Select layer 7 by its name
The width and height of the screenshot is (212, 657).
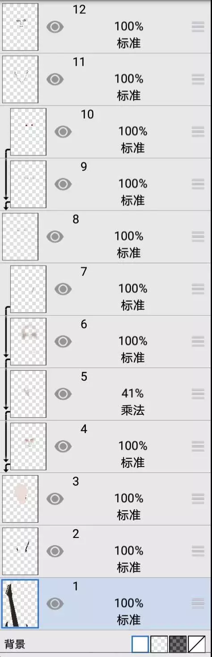(x=84, y=271)
